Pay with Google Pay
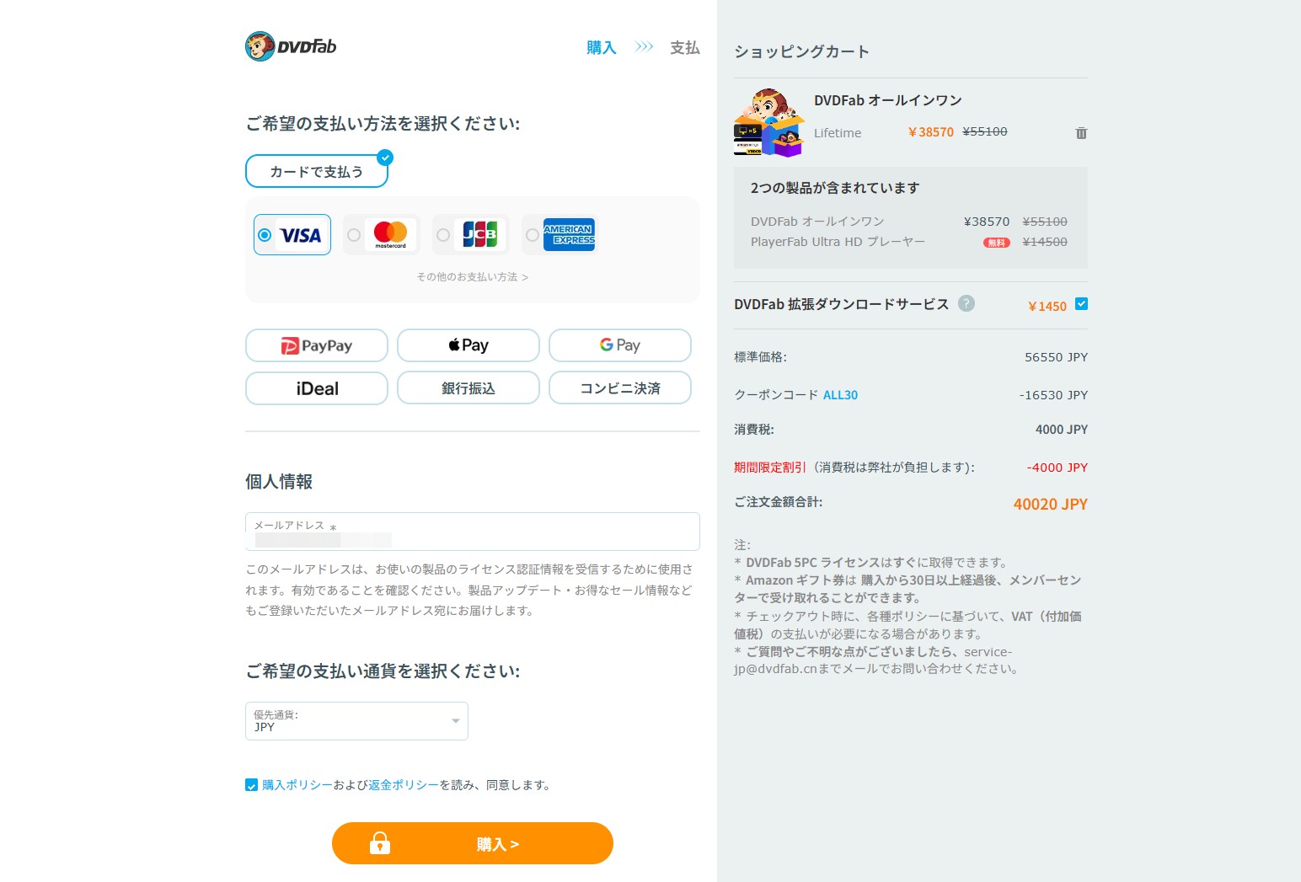Viewport: 1301px width, 882px height. (x=620, y=345)
